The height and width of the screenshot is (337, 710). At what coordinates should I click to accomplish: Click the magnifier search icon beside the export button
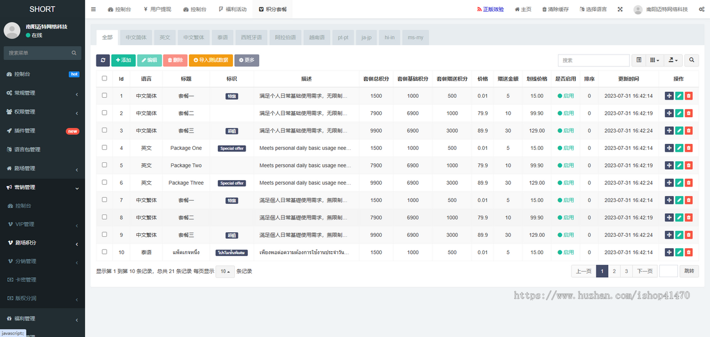(x=692, y=60)
